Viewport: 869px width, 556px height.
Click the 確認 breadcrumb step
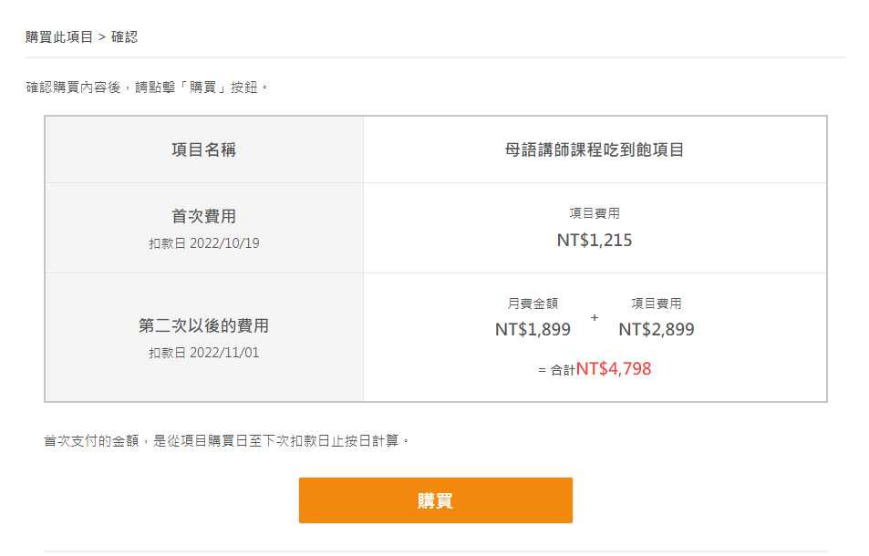click(124, 37)
